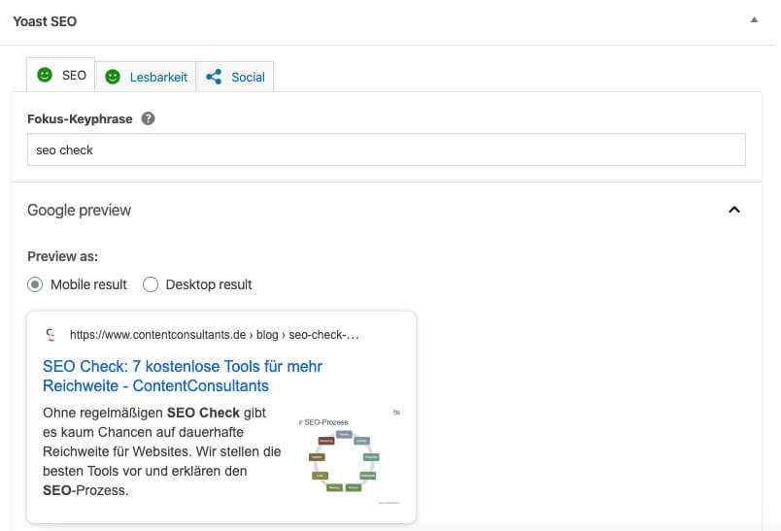Switch to the Lesbarkeit tab

146,77
